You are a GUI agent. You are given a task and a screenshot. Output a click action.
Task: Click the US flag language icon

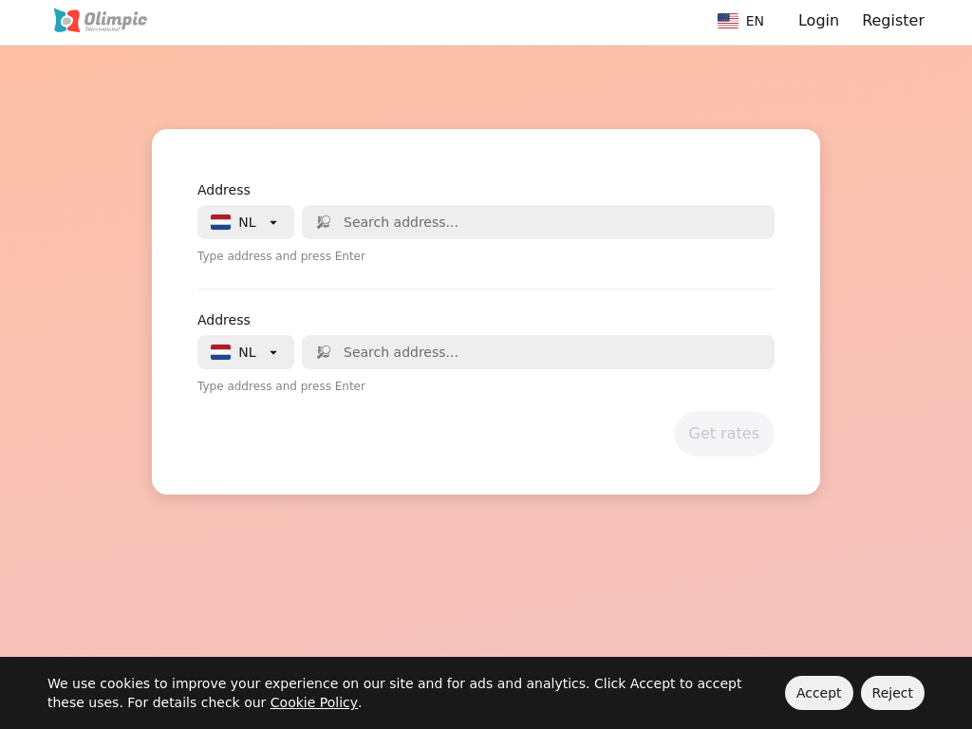[728, 21]
